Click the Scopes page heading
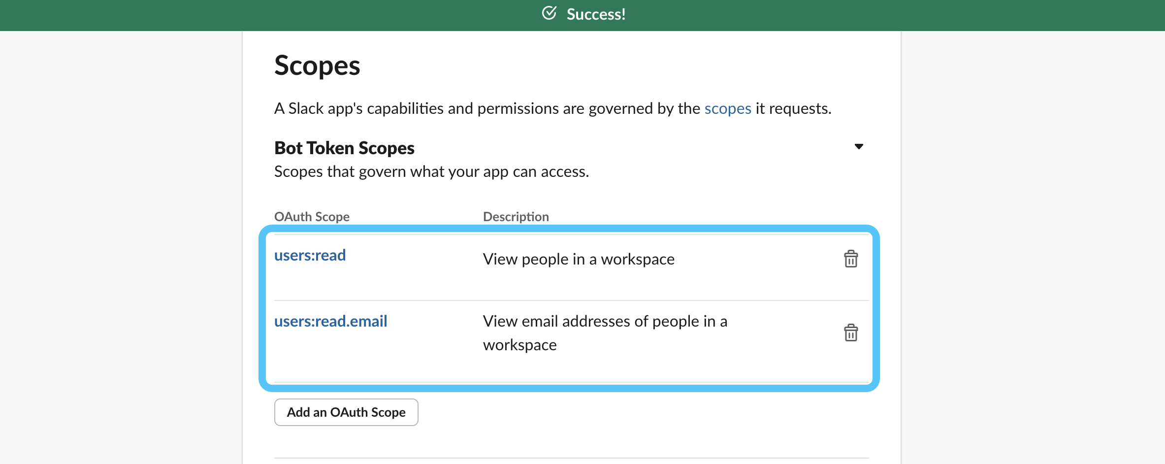This screenshot has width=1165, height=464. click(317, 66)
